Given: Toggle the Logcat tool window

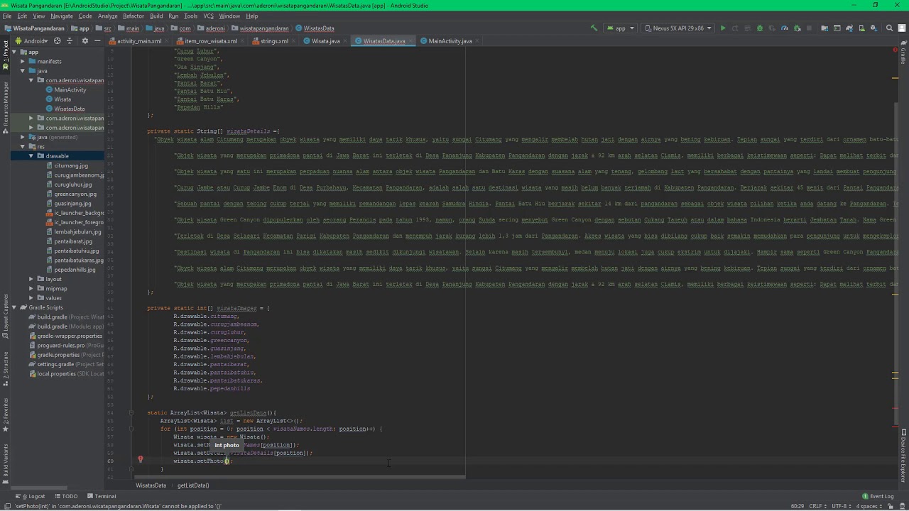Looking at the screenshot, I should tap(33, 496).
